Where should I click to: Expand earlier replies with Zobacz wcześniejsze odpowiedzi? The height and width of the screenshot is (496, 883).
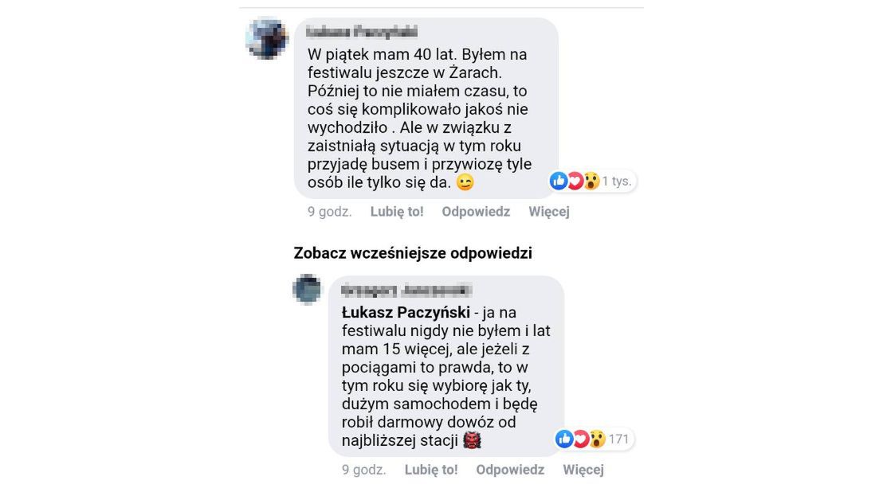[x=414, y=252]
